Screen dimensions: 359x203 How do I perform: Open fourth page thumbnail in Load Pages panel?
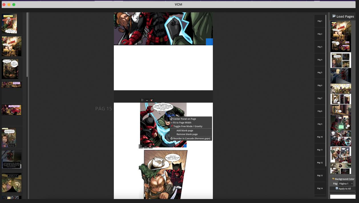pos(341,89)
